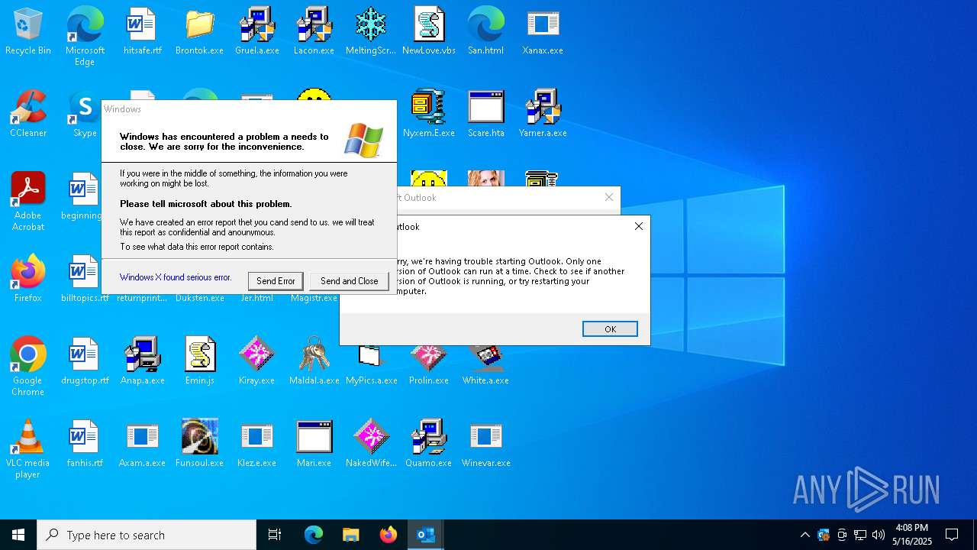Open the Action Center notifications
Screen dimensions: 977x550
click(x=952, y=535)
